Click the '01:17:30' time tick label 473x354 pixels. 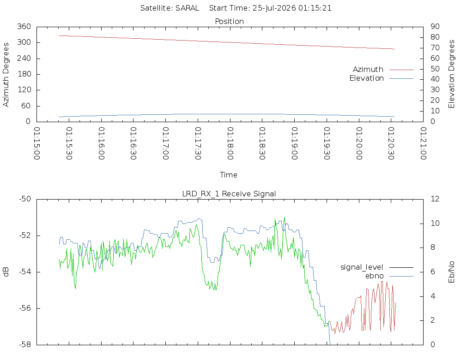point(198,143)
